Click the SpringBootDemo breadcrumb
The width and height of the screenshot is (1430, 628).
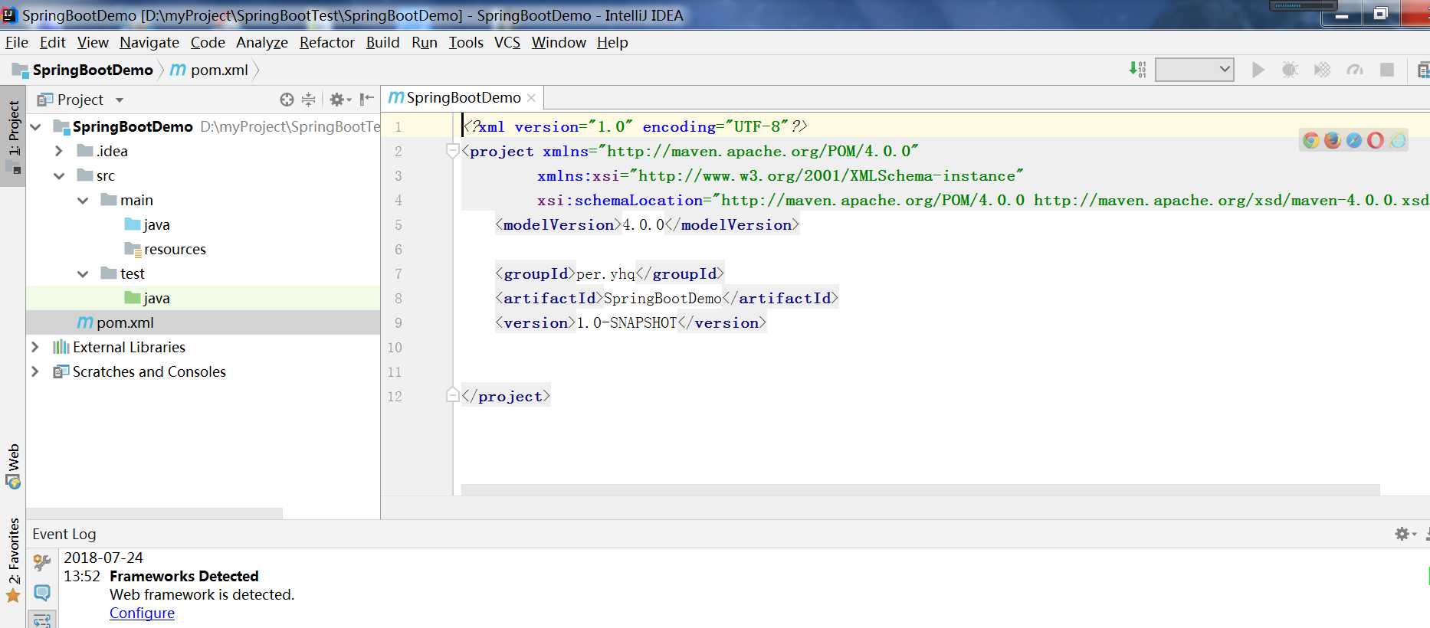pyautogui.click(x=83, y=70)
